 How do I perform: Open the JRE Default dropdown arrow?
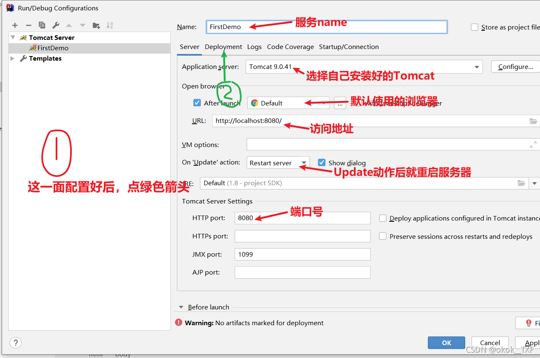(x=535, y=183)
